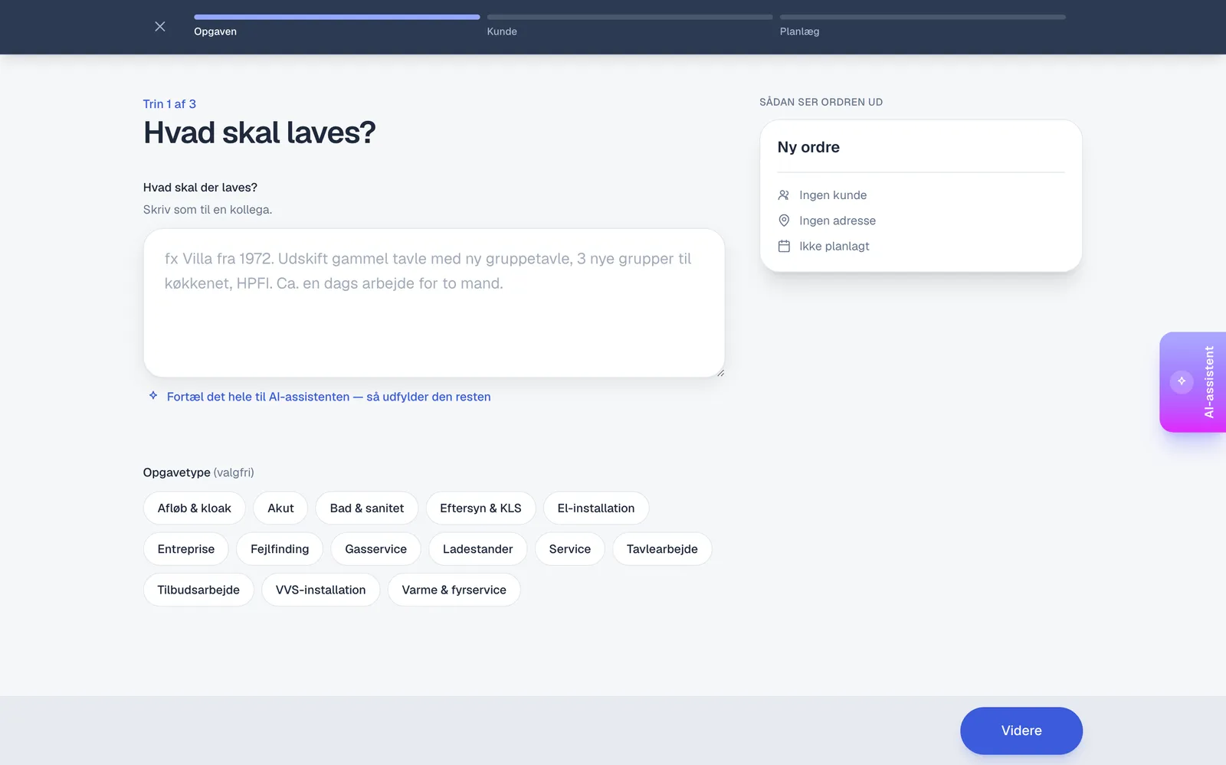Click the location pin icon next to Ingen adresse
The width and height of the screenshot is (1226, 765).
pyautogui.click(x=784, y=221)
